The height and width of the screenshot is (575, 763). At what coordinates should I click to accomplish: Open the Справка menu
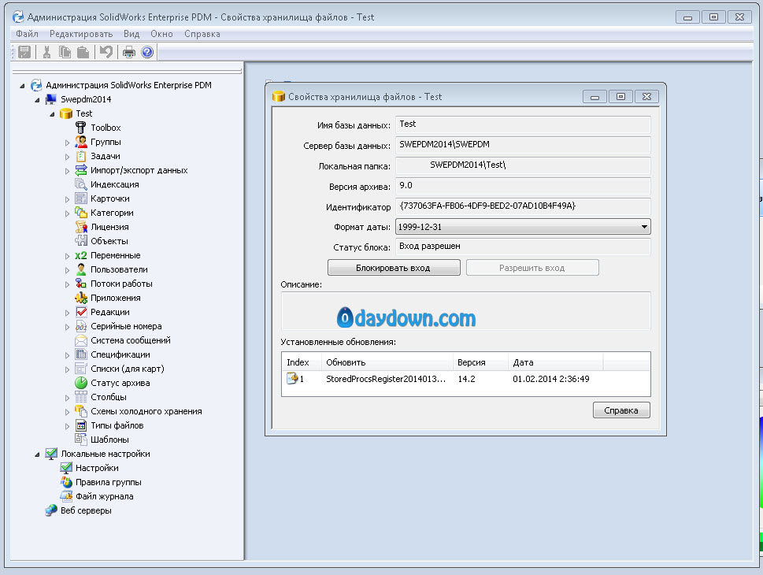(x=202, y=34)
